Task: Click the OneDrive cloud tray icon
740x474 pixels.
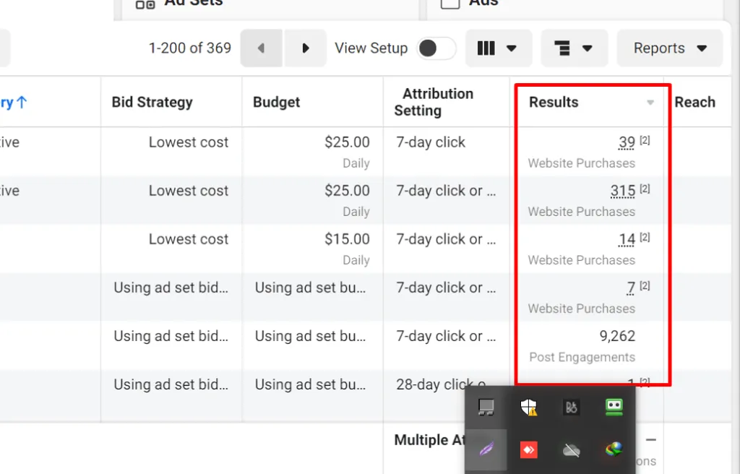Action: click(572, 449)
